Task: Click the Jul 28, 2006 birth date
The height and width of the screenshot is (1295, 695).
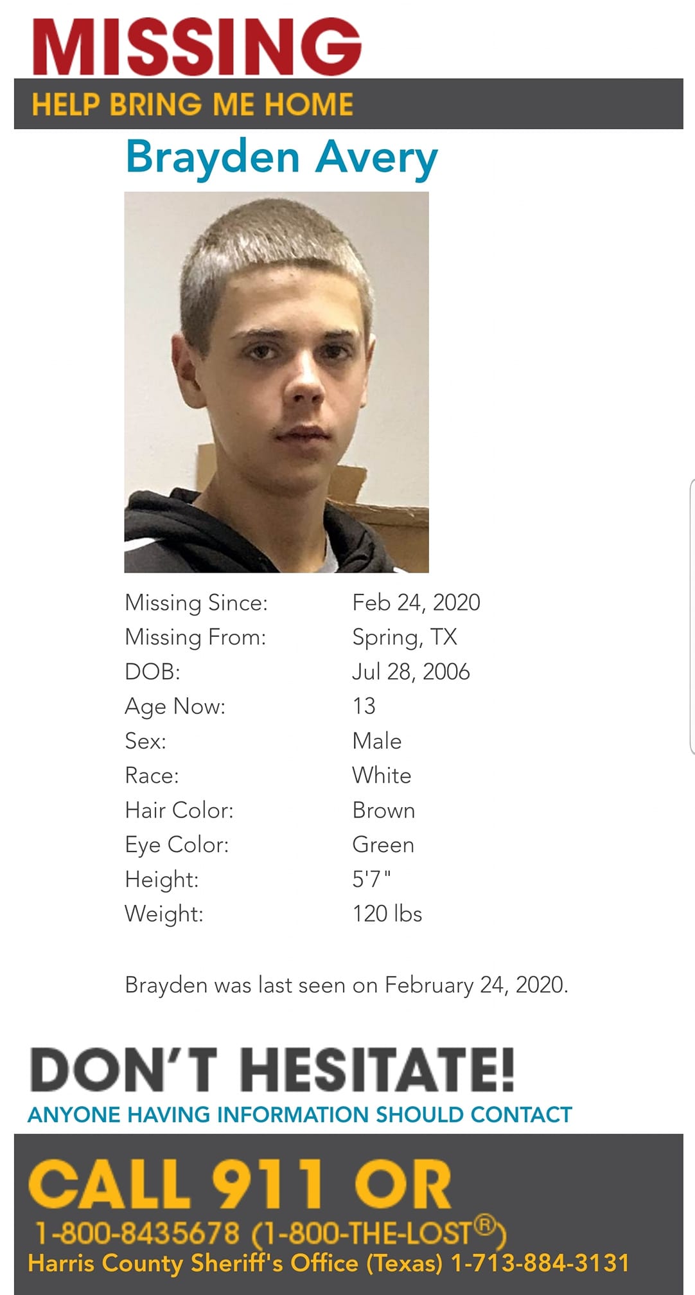Action: 411,672
